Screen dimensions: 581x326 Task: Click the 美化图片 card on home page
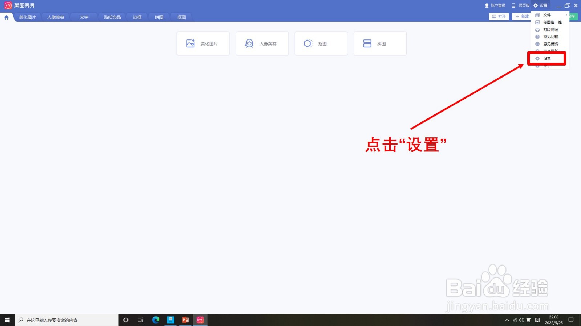pyautogui.click(x=203, y=43)
